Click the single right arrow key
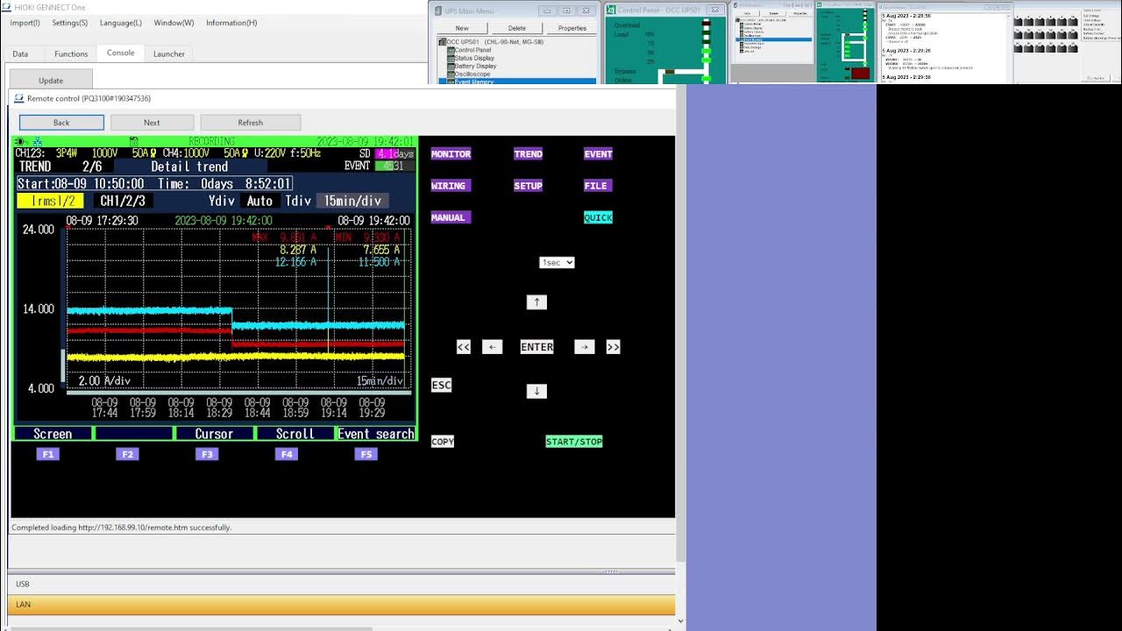Viewport: 1122px width, 631px height. pos(584,347)
